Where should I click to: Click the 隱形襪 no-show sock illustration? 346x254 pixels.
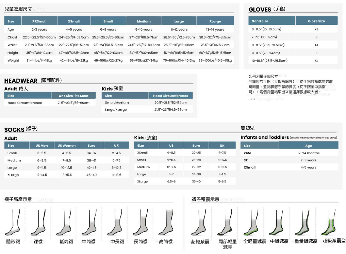point(13,222)
